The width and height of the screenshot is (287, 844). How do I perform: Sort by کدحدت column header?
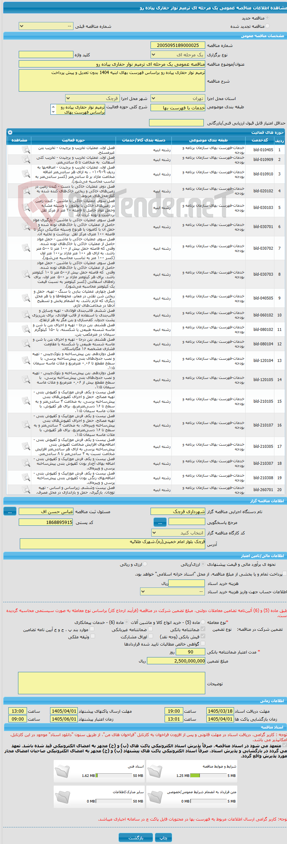click(260, 140)
